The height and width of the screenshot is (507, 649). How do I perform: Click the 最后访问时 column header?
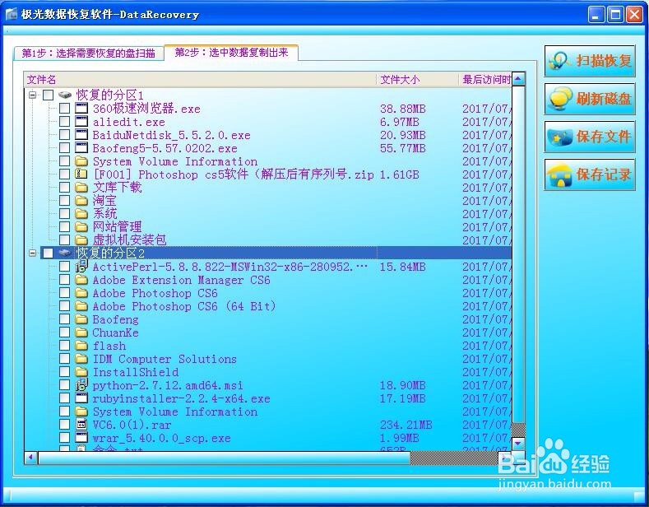[x=485, y=79]
